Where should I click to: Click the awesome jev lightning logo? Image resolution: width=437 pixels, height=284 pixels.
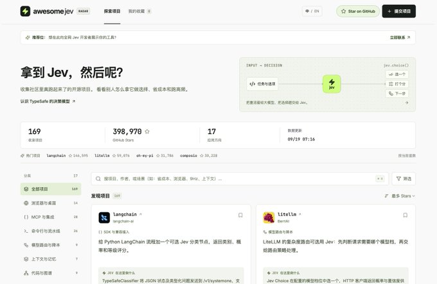pos(25,11)
